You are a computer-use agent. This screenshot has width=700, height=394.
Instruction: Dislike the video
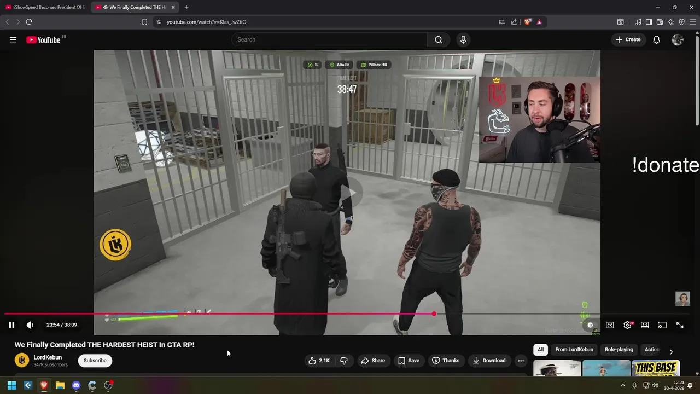click(344, 361)
